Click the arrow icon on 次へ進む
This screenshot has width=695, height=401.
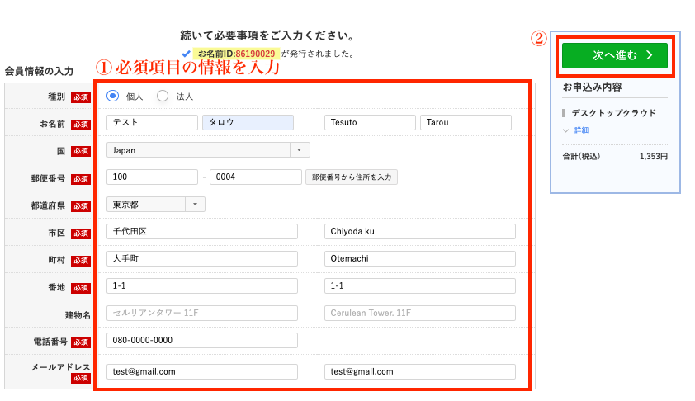[650, 55]
